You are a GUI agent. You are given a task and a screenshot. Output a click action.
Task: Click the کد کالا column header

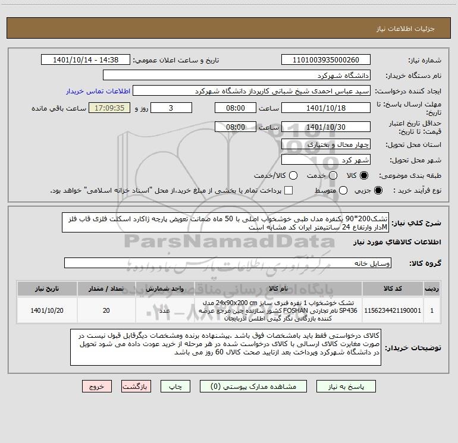393,288
